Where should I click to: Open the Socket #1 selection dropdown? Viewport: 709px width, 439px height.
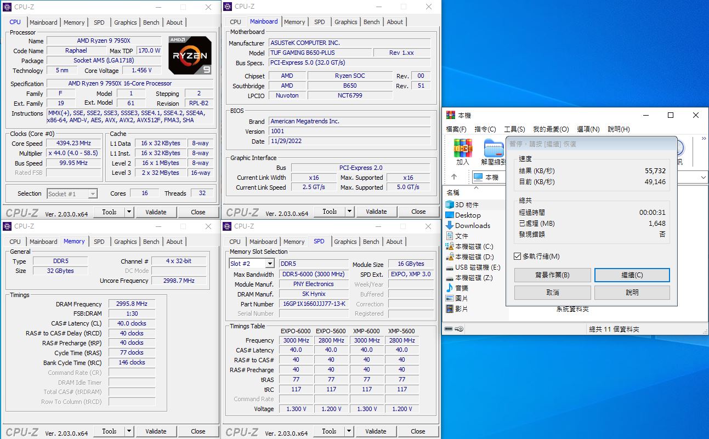[93, 193]
